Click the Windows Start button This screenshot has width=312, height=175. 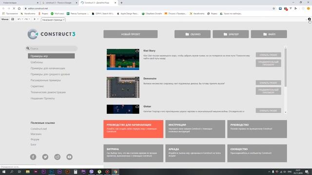point(4,172)
